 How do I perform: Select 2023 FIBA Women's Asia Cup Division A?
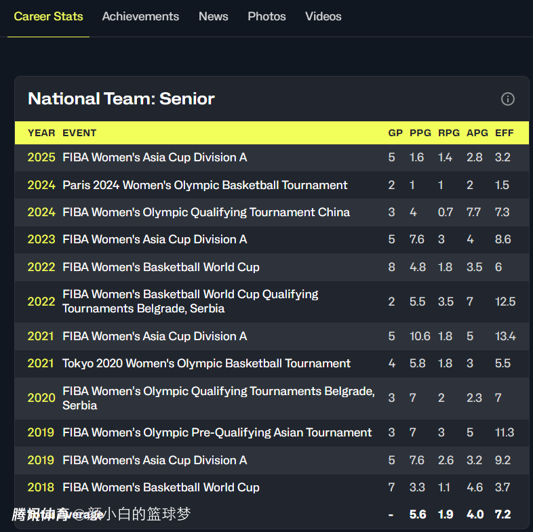point(155,239)
